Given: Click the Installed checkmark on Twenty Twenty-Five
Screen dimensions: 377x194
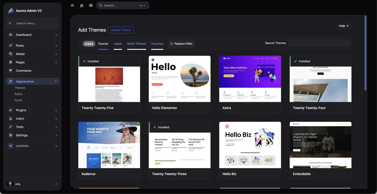Looking at the screenshot, I should point(84,61).
